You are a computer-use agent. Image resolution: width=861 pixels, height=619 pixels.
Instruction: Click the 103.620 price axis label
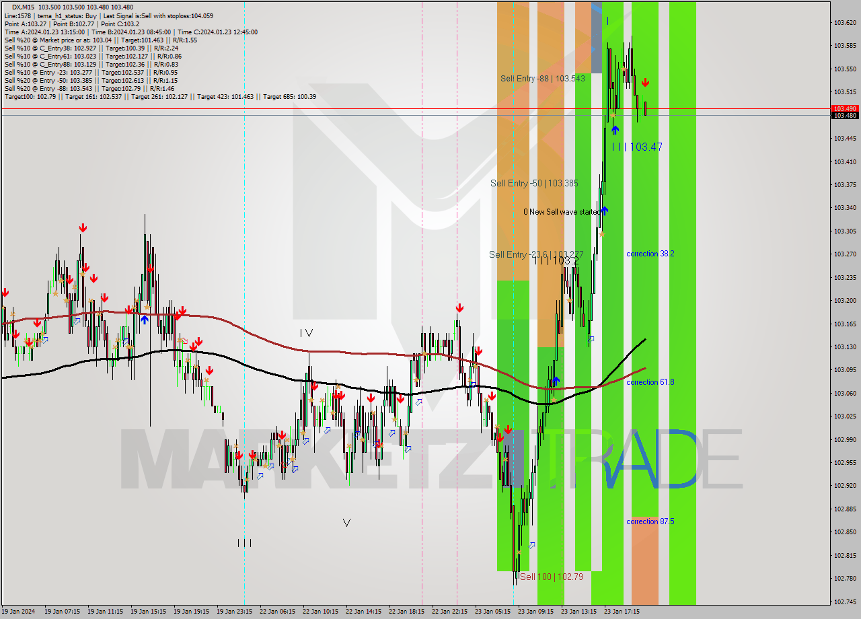(845, 23)
